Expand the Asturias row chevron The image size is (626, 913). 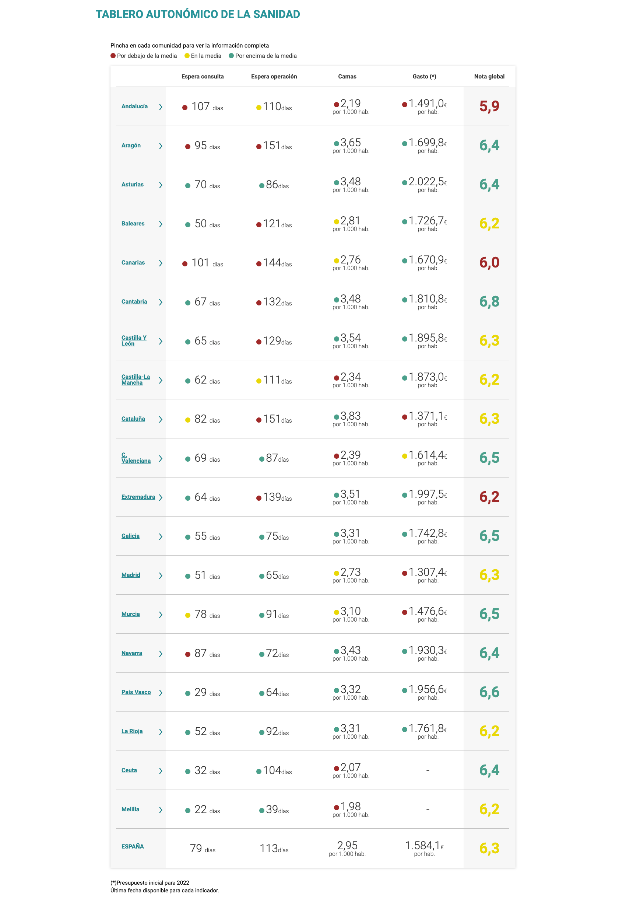[161, 185]
